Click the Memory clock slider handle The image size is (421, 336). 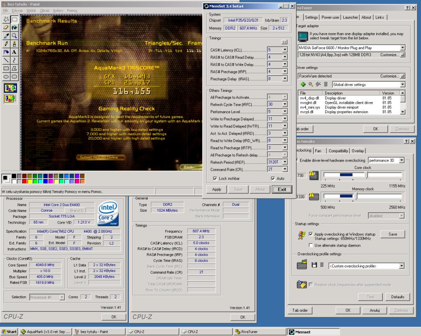coord(356,197)
